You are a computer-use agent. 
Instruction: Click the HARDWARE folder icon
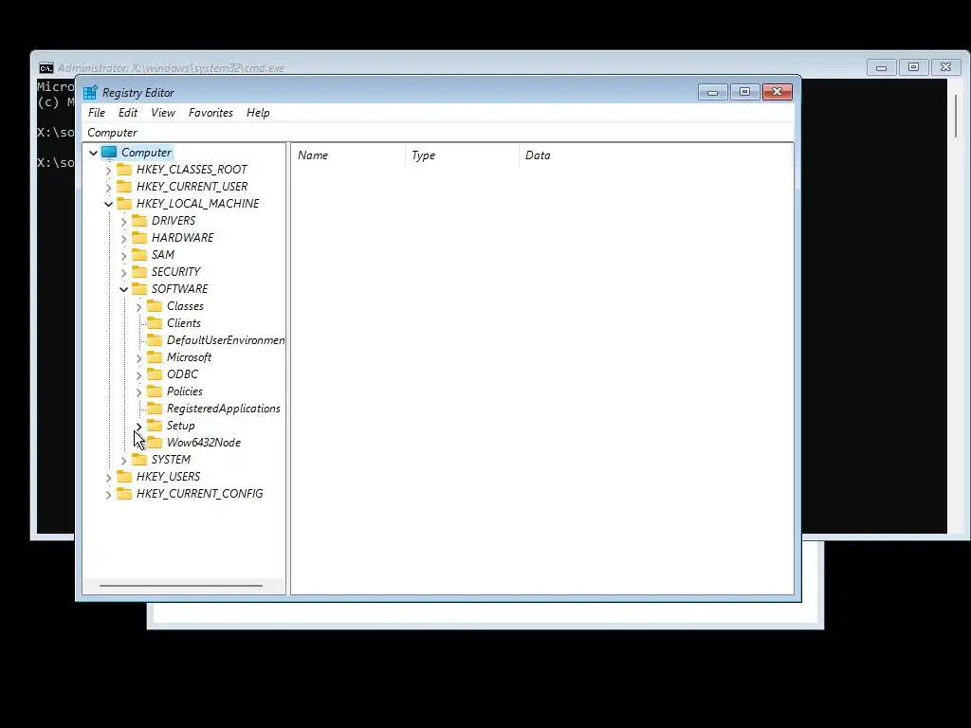click(x=140, y=238)
